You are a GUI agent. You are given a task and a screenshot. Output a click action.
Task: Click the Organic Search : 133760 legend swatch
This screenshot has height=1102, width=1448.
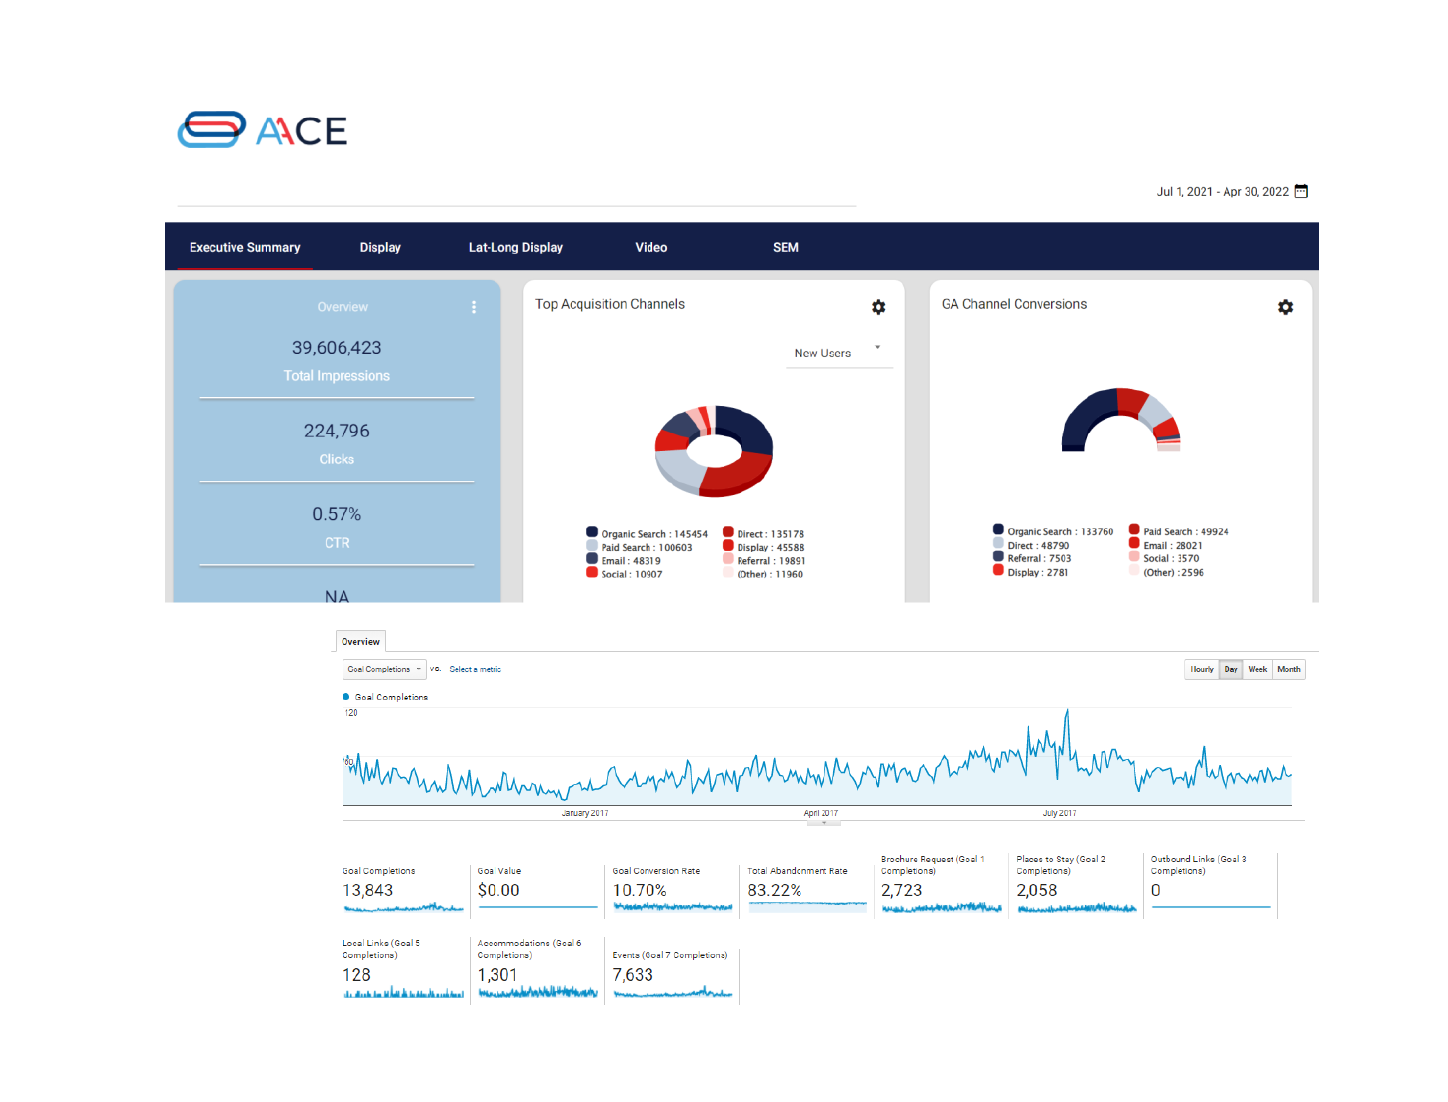coord(998,530)
